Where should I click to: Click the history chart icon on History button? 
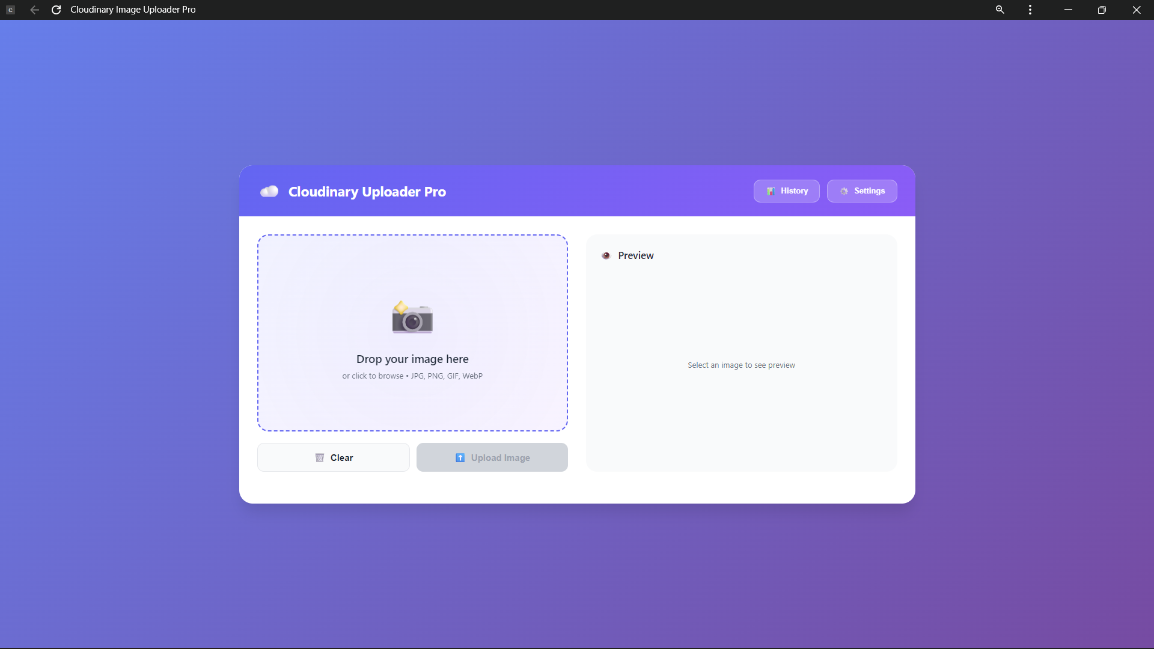[771, 191]
